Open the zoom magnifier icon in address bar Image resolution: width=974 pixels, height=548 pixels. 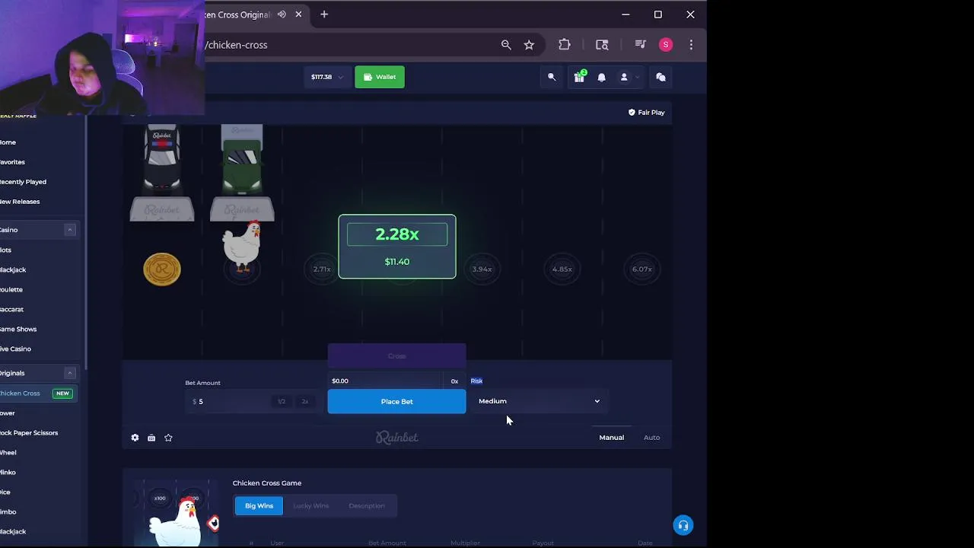[x=506, y=45]
